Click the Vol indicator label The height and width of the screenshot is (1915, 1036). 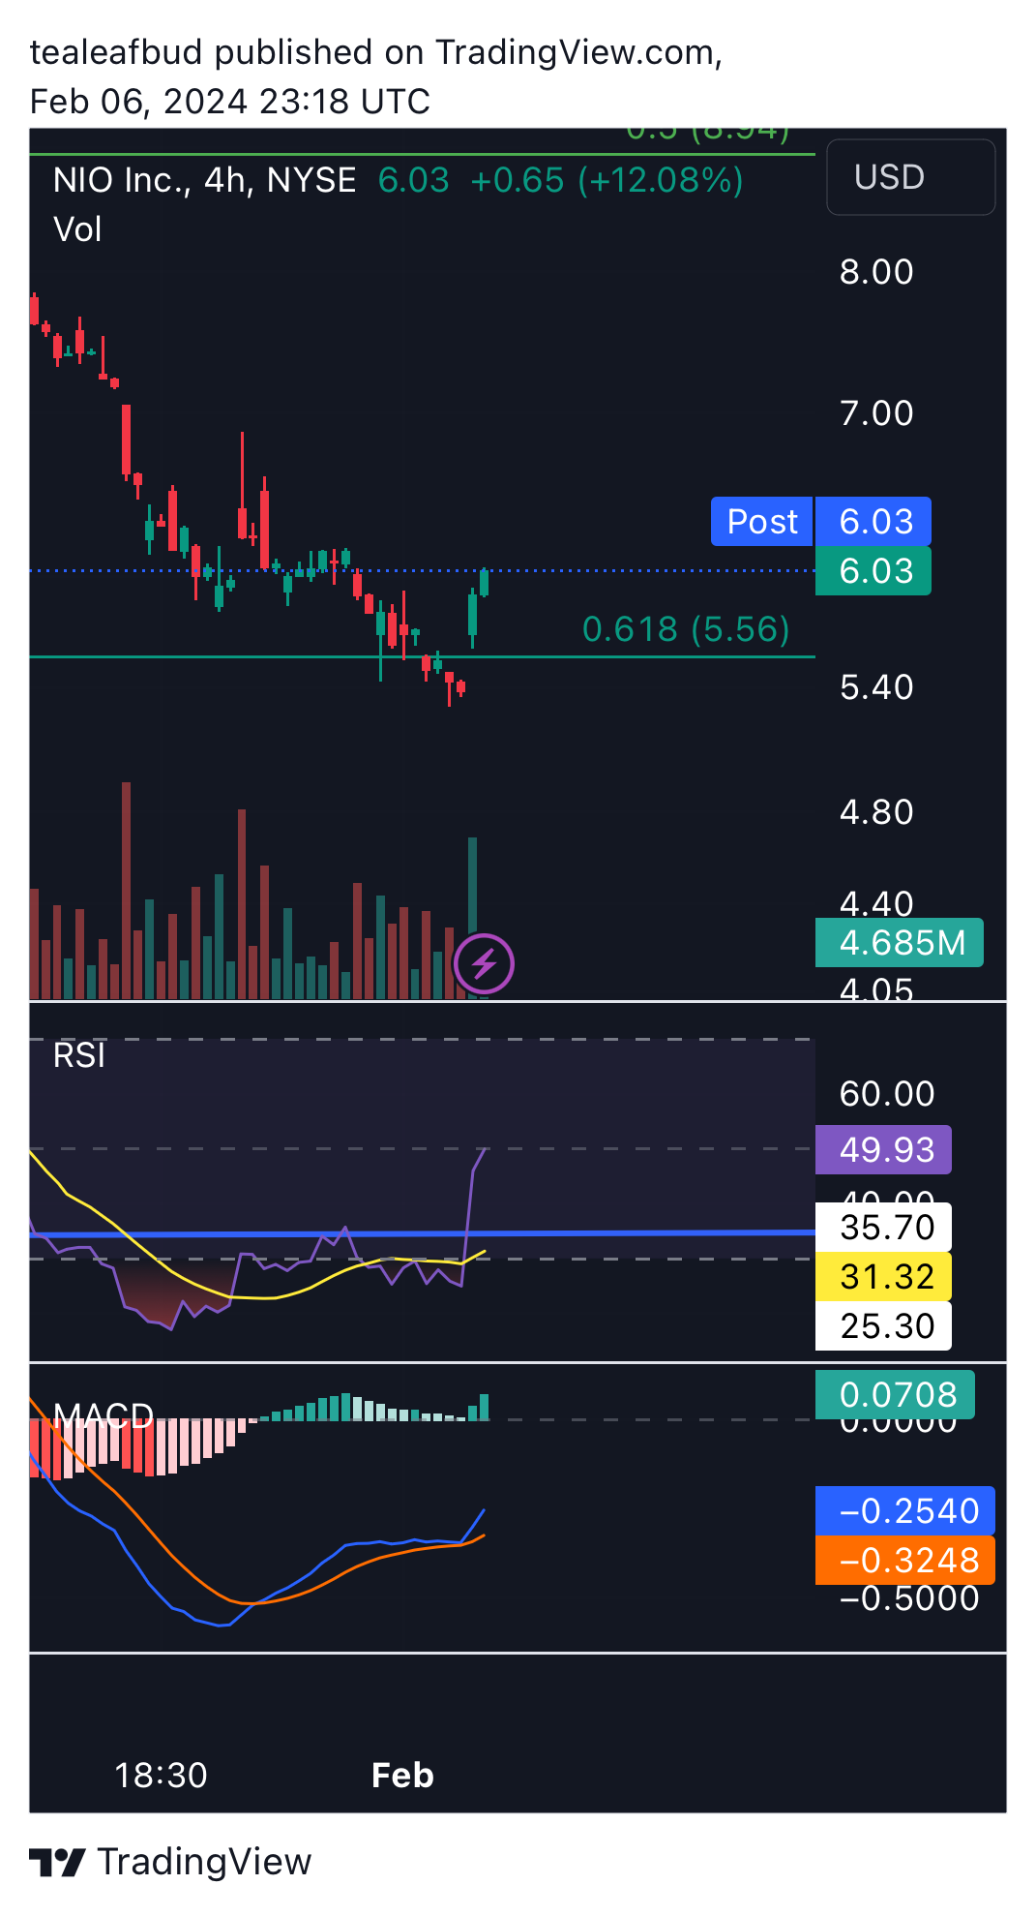(77, 229)
